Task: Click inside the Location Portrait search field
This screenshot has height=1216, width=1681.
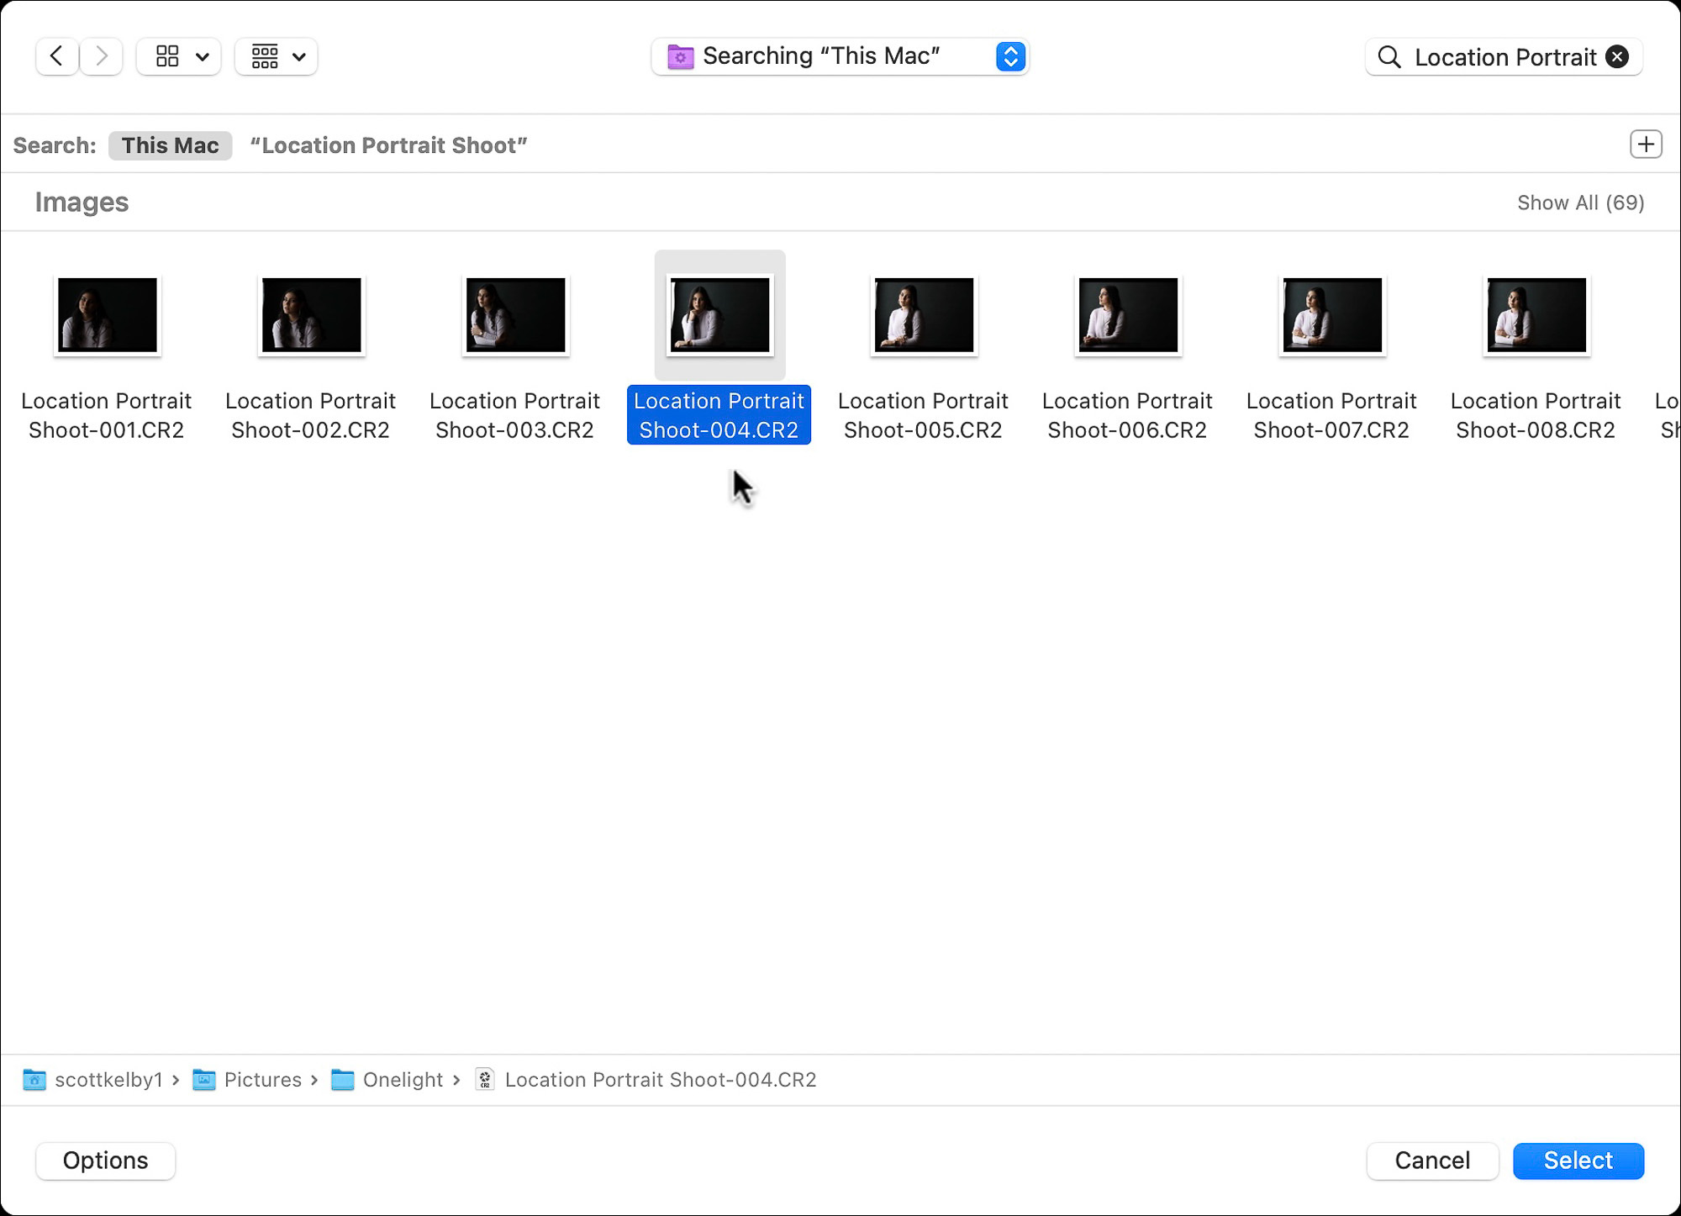Action: coord(1504,56)
